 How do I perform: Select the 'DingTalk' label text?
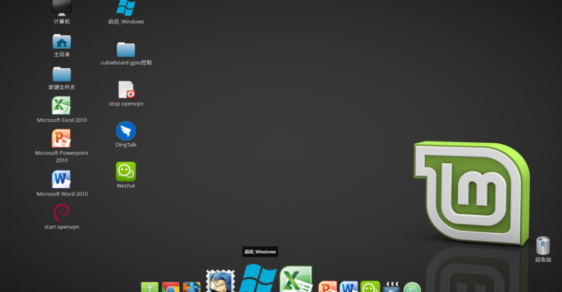[x=126, y=145]
